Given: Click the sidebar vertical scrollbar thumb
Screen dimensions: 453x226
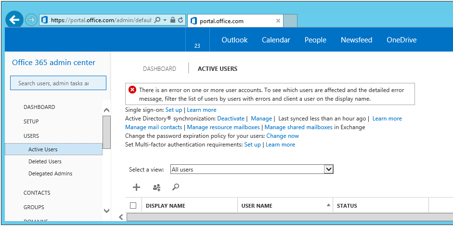Looking at the screenshot, I should click(x=106, y=132).
